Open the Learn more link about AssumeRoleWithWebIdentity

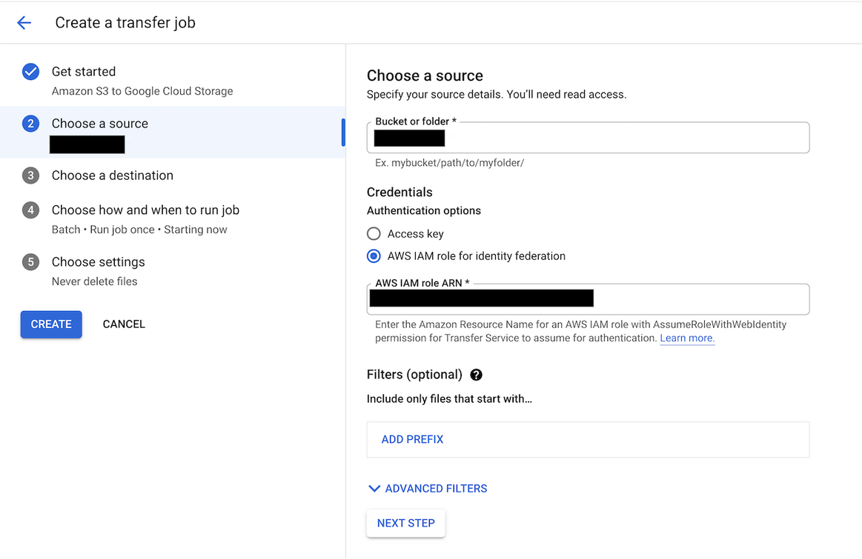tap(686, 338)
